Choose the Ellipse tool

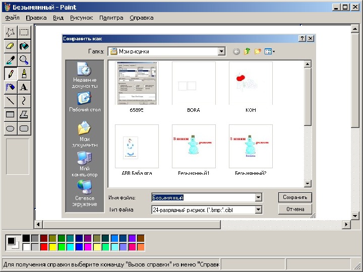click(x=11, y=128)
